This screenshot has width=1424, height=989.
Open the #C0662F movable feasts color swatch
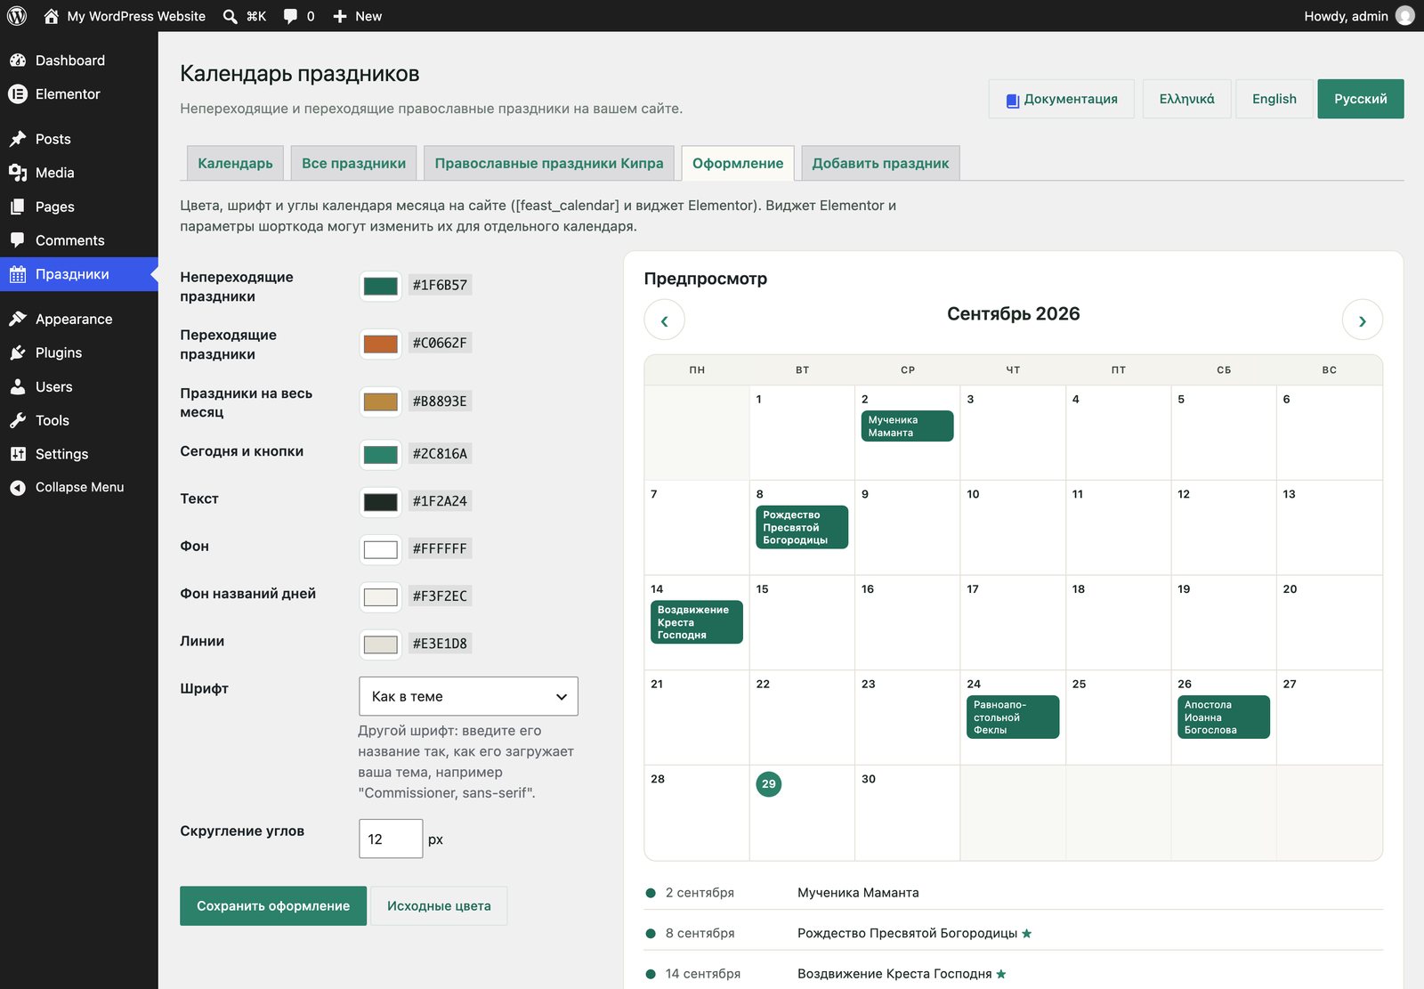(x=381, y=344)
